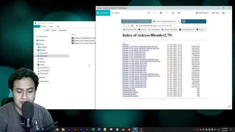
Task: Select Videos in navigation pane
Action: click(x=41, y=65)
